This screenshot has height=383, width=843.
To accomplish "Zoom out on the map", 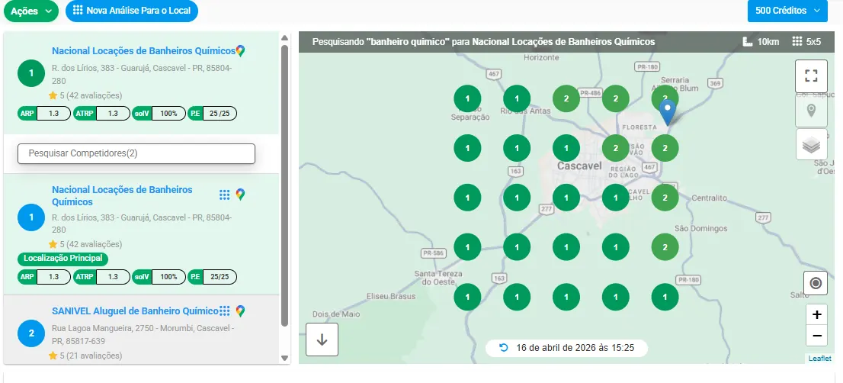I will click(x=816, y=336).
